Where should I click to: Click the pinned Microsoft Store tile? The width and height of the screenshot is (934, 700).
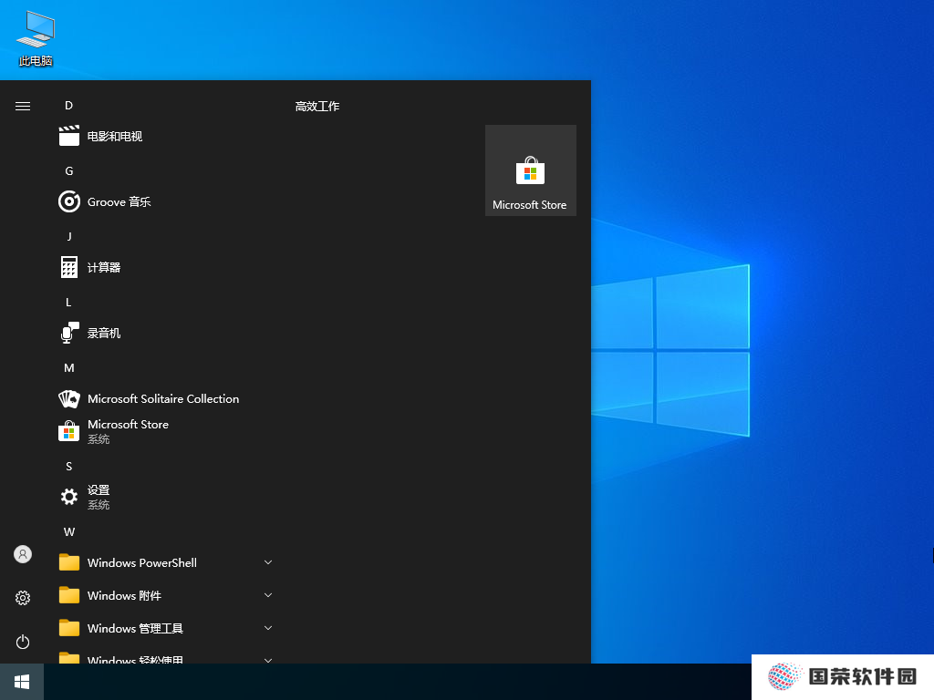[x=531, y=170]
